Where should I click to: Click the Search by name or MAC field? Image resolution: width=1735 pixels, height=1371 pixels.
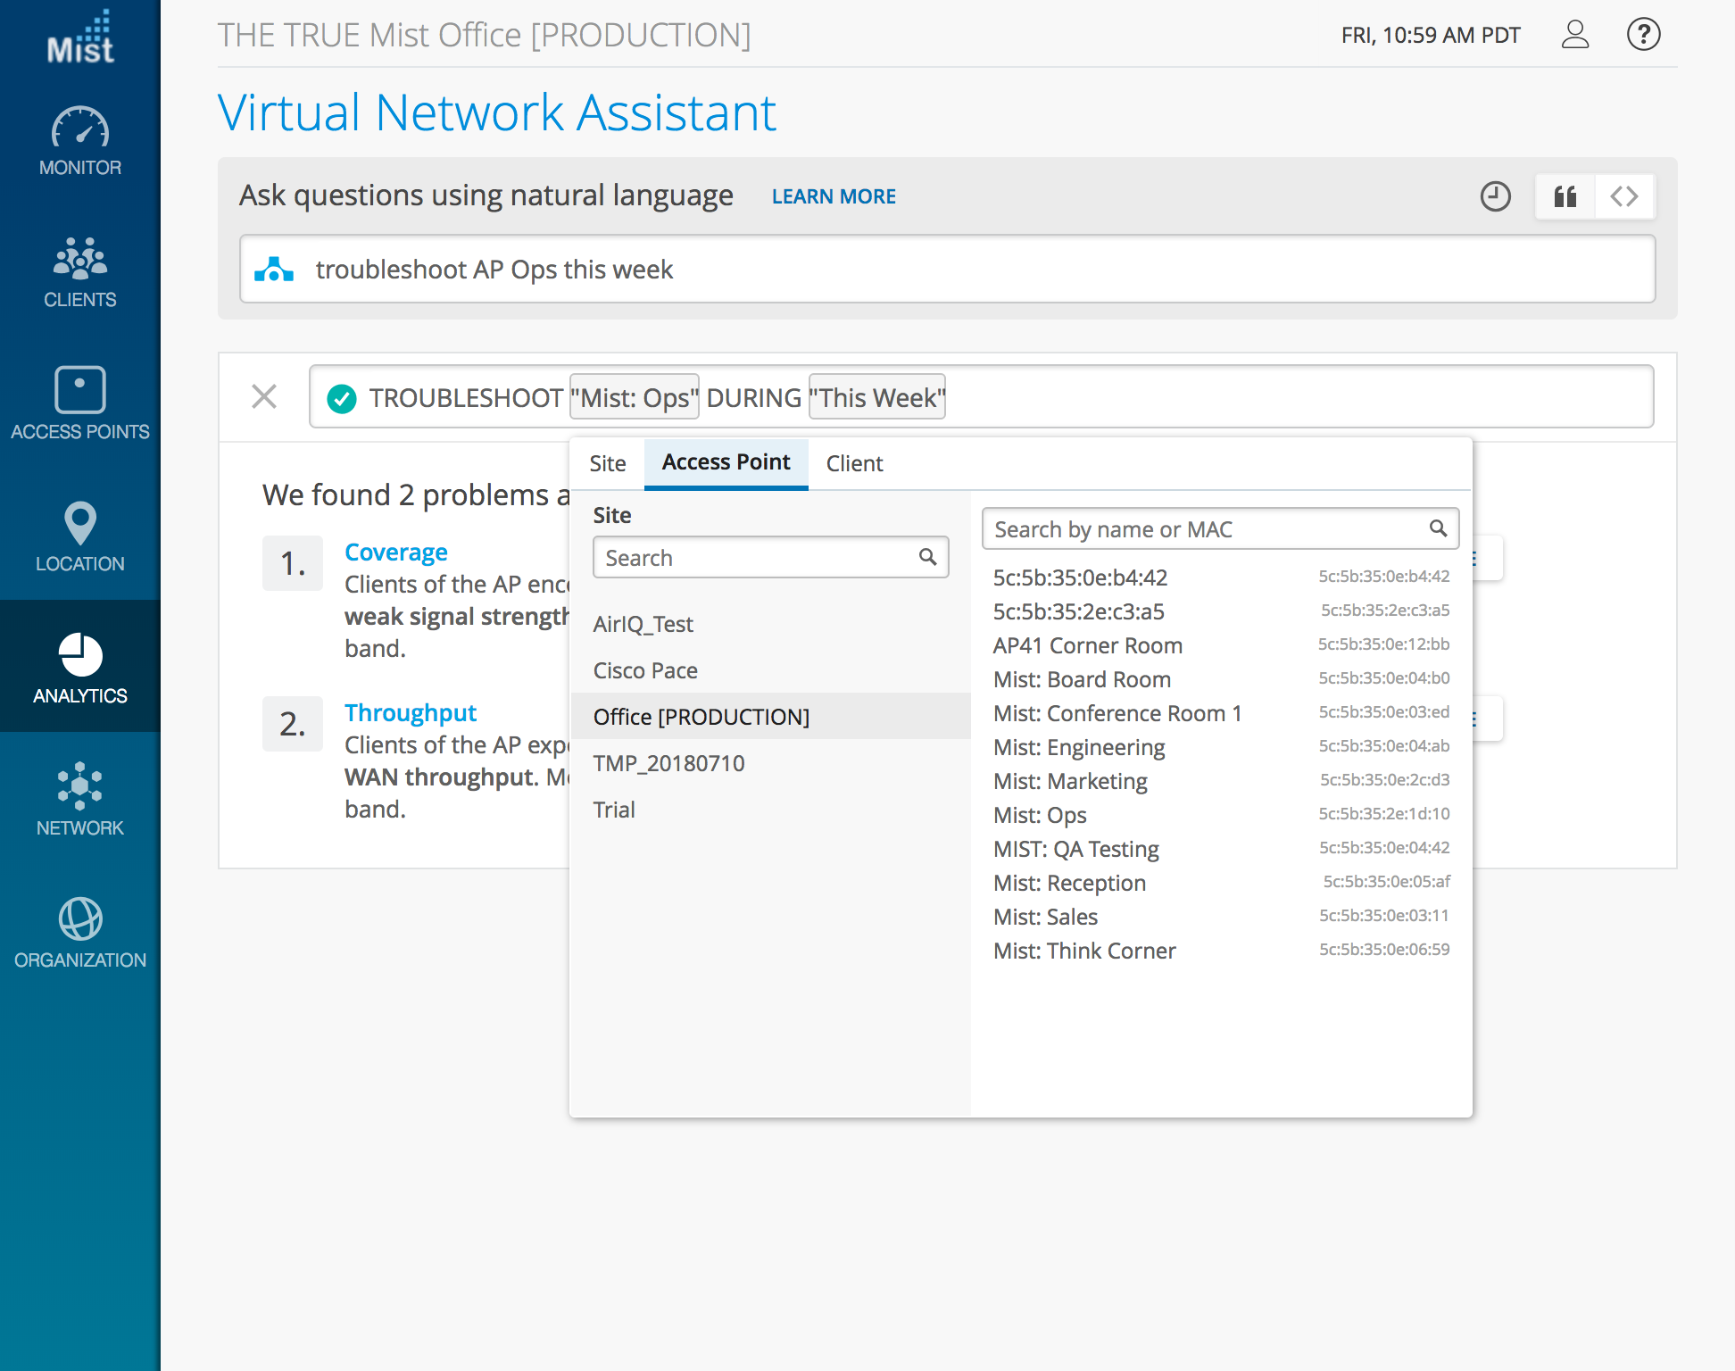coord(1205,529)
